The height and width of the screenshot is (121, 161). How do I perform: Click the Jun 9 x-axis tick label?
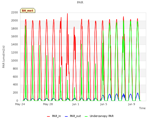click(132, 104)
